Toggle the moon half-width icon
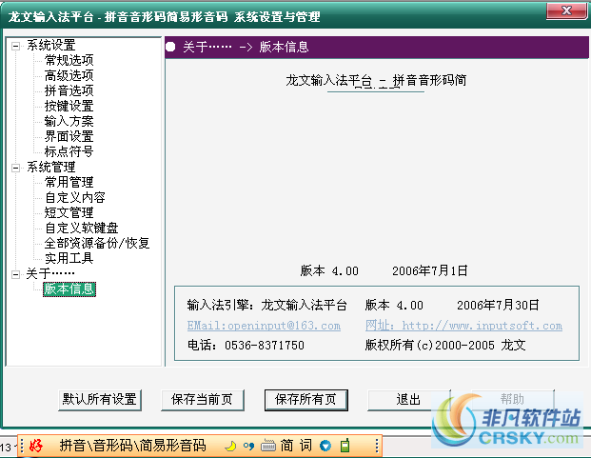The image size is (591, 458). click(230, 446)
